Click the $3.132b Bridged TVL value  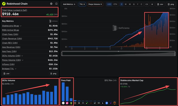53,69
